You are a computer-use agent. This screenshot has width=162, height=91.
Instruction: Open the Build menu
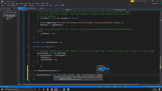(x=17, y=3)
